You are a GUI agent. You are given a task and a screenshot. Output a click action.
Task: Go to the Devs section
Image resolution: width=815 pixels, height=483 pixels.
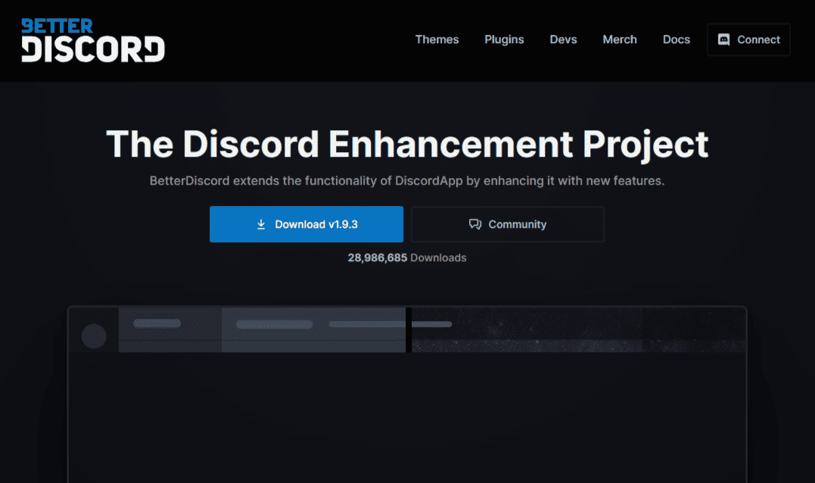pos(564,39)
